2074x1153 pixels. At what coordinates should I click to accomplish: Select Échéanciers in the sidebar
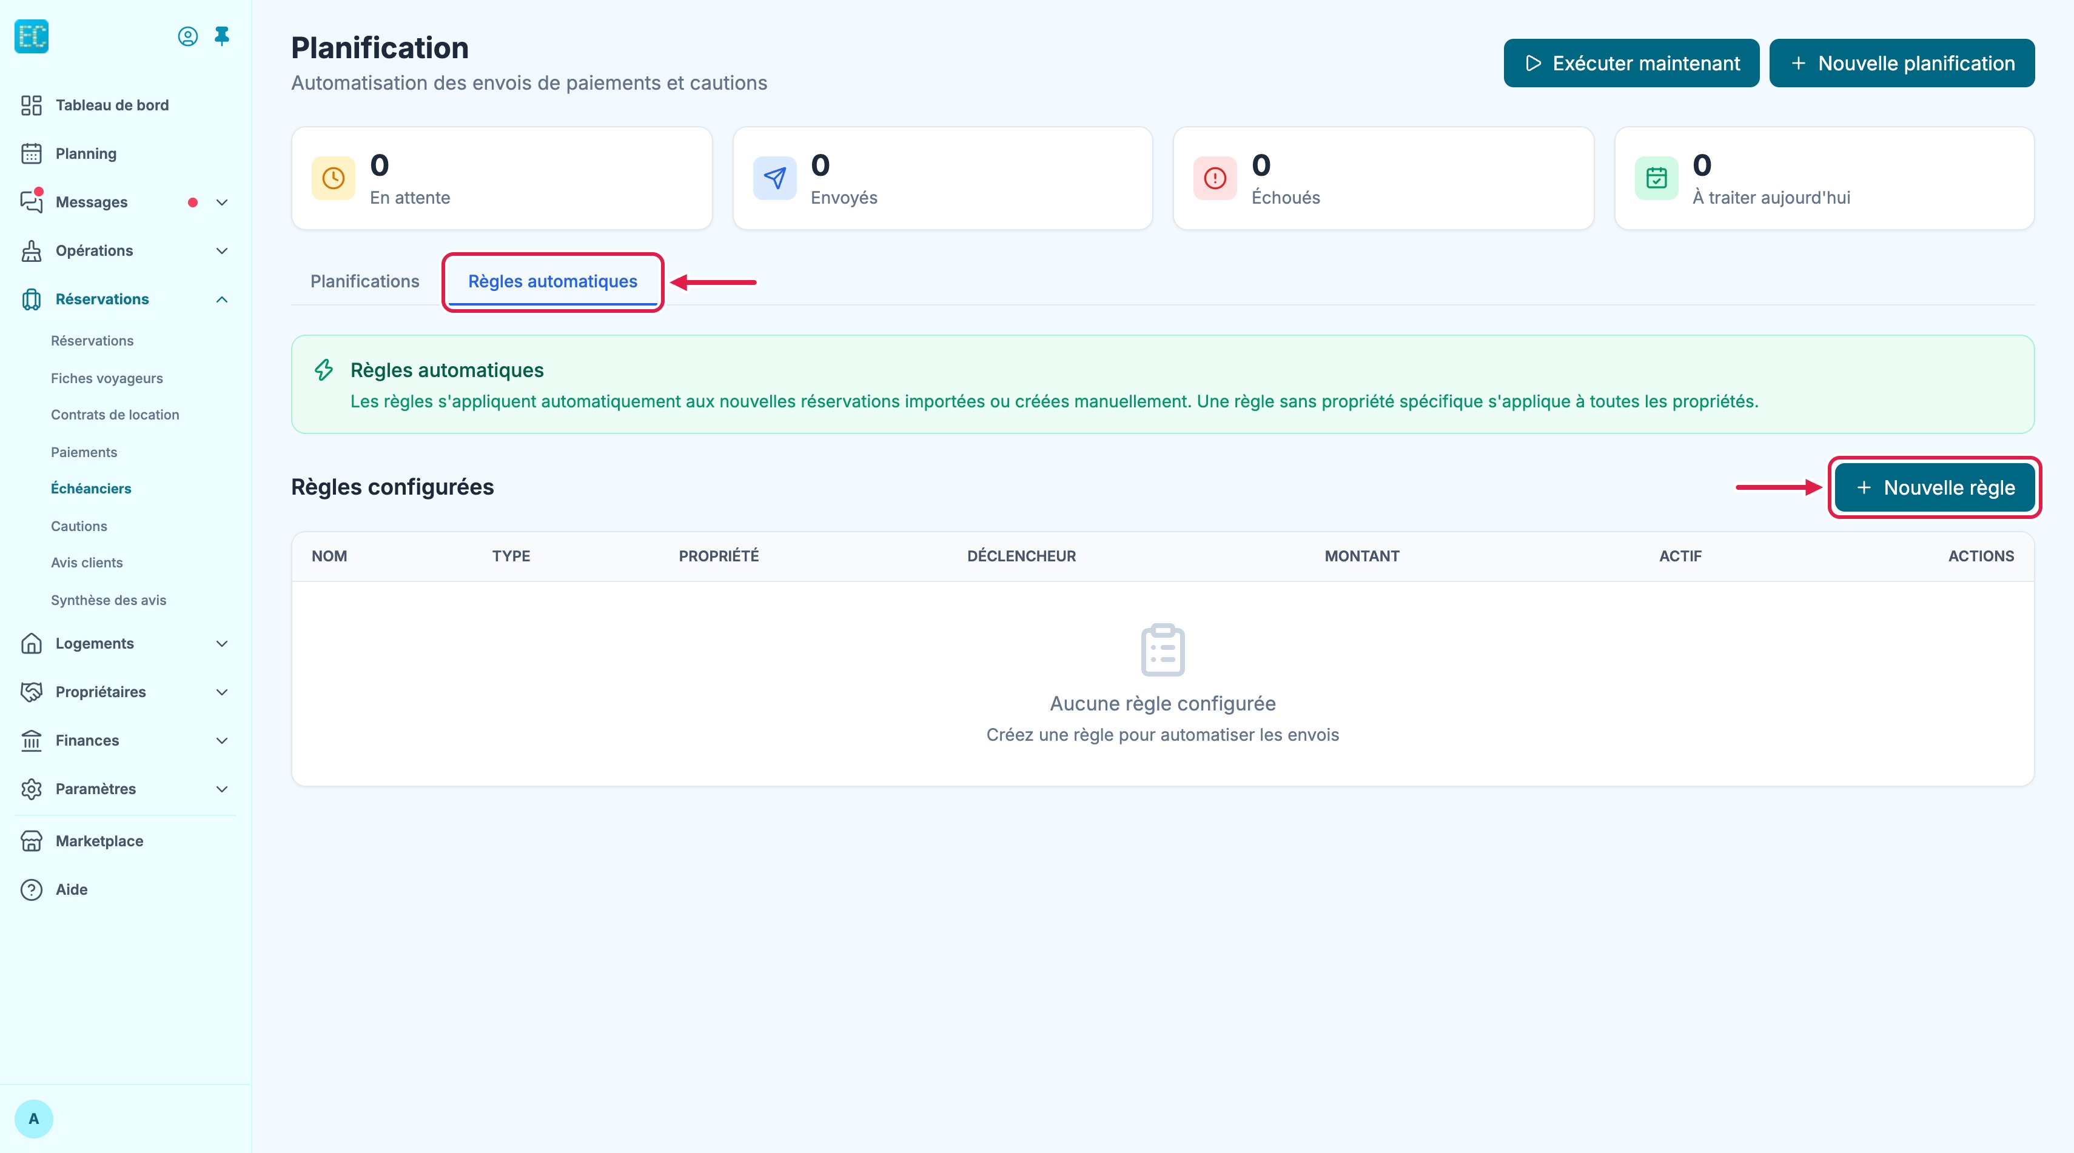coord(91,489)
